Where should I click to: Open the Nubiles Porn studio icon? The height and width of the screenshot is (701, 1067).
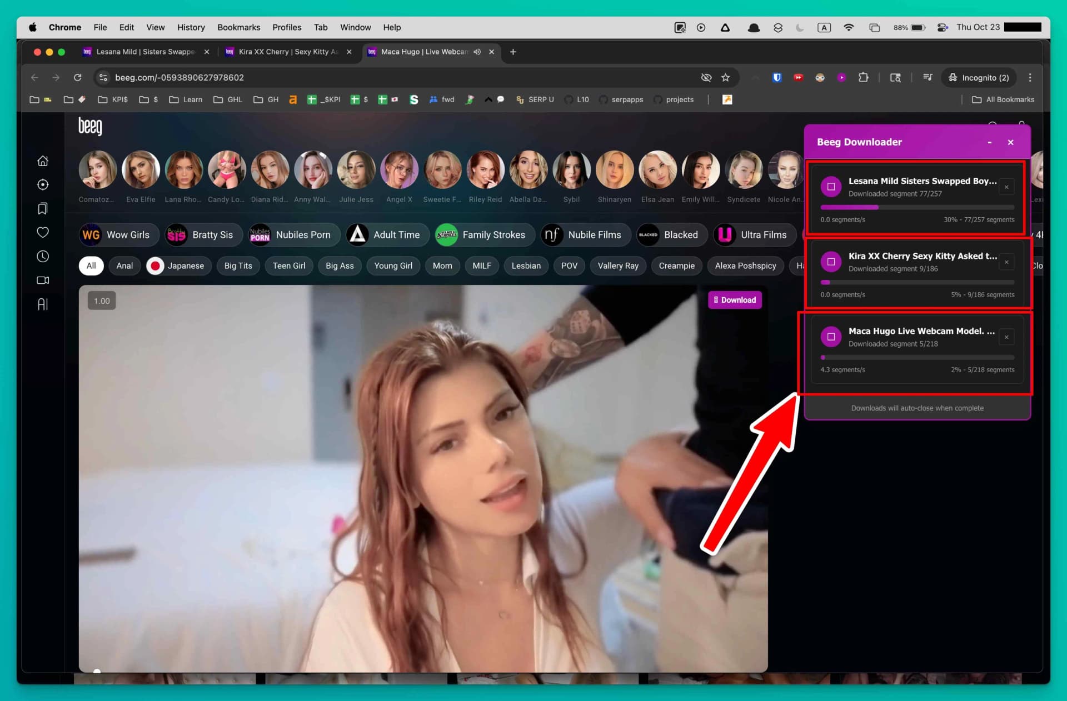coord(260,234)
